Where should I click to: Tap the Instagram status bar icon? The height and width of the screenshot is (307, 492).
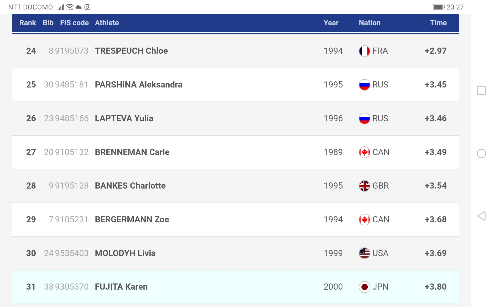pos(87,7)
